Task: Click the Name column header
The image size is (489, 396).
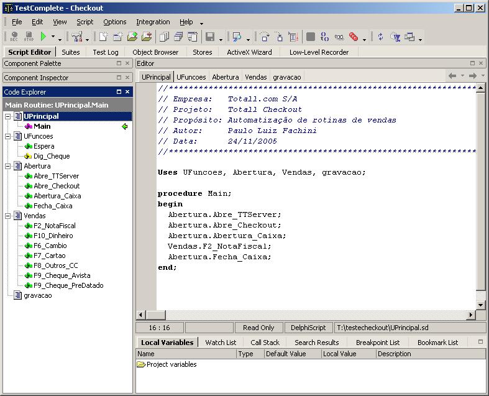Action: click(186, 354)
